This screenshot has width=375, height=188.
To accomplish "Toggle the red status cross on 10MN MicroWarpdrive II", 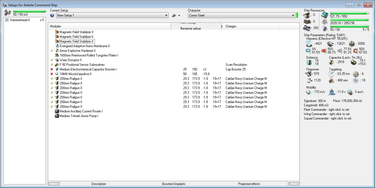I will click(x=52, y=74).
